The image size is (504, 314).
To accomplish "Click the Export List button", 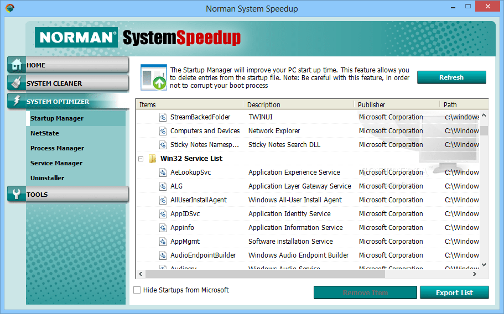I will click(454, 292).
